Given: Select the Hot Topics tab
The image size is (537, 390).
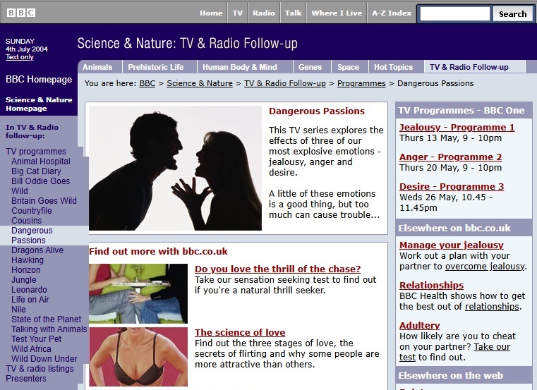Looking at the screenshot, I should point(393,67).
